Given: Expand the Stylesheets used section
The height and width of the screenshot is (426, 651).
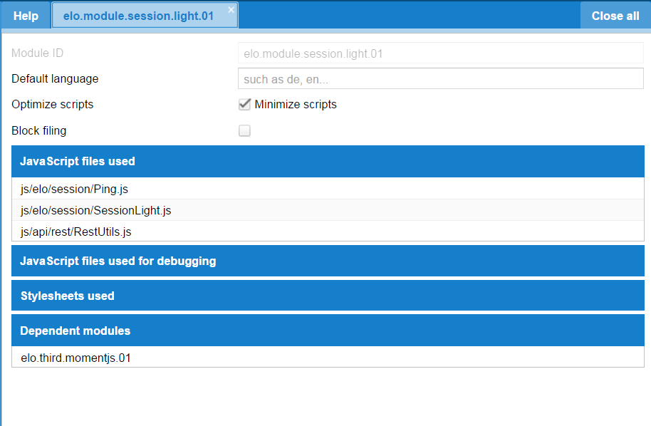Looking at the screenshot, I should (325, 295).
